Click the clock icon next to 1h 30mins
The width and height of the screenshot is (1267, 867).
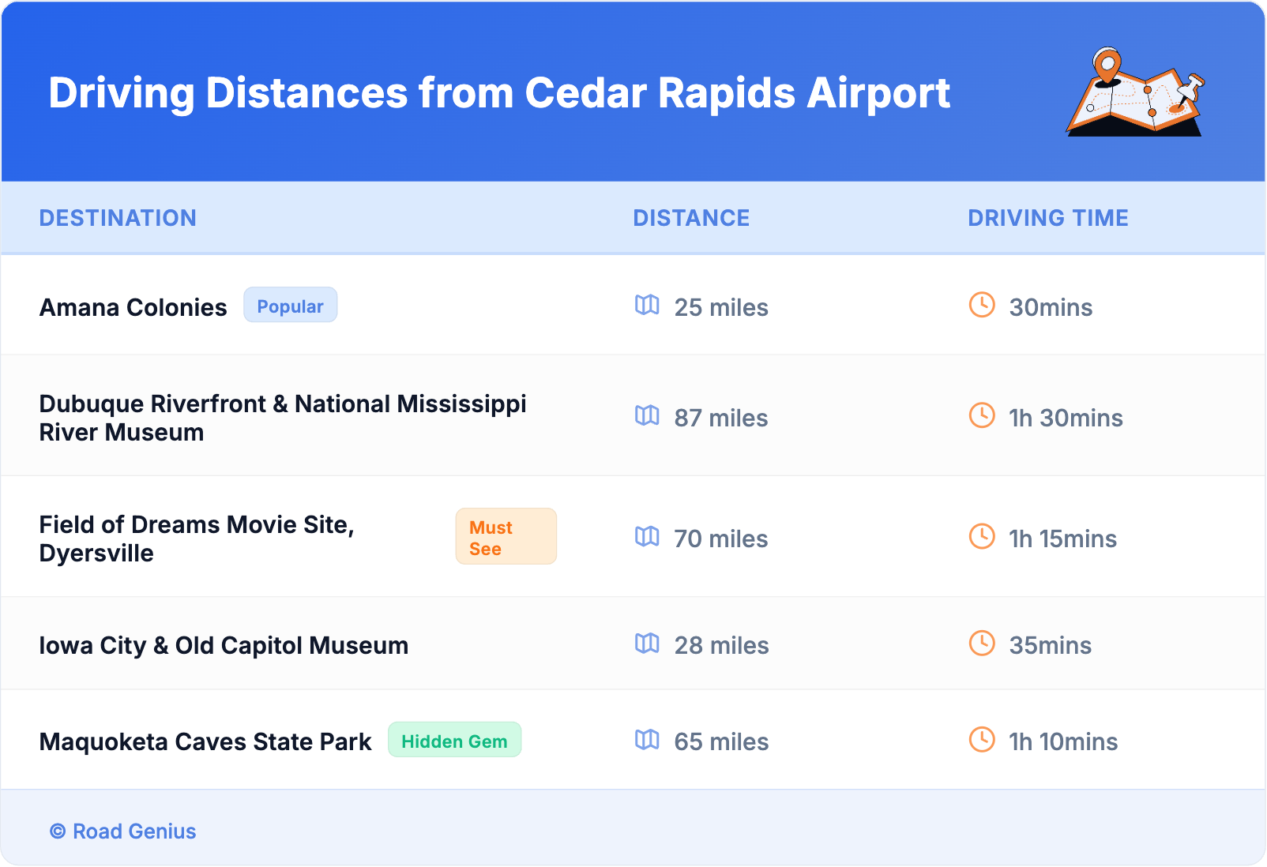(982, 415)
